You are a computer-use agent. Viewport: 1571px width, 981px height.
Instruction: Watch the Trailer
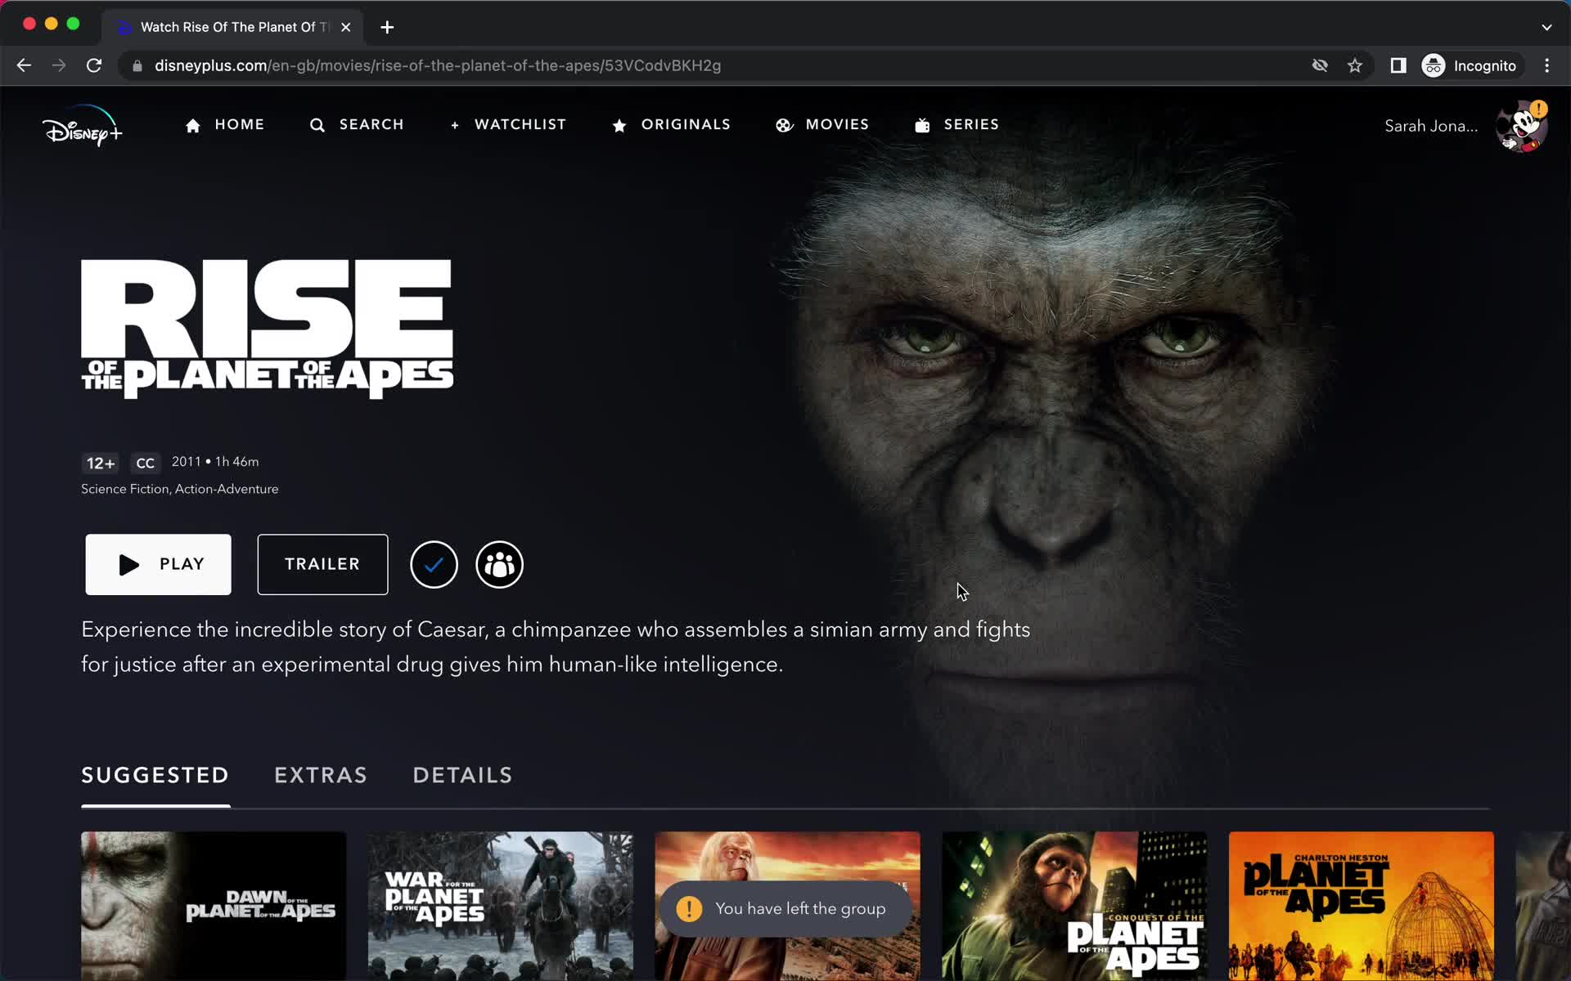322,564
